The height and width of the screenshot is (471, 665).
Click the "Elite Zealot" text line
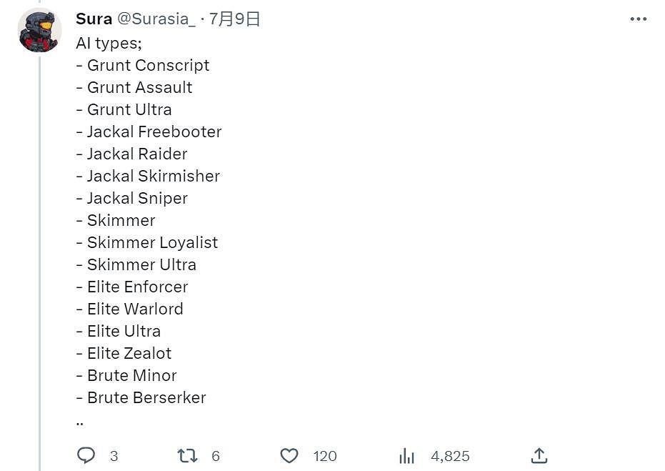(129, 353)
